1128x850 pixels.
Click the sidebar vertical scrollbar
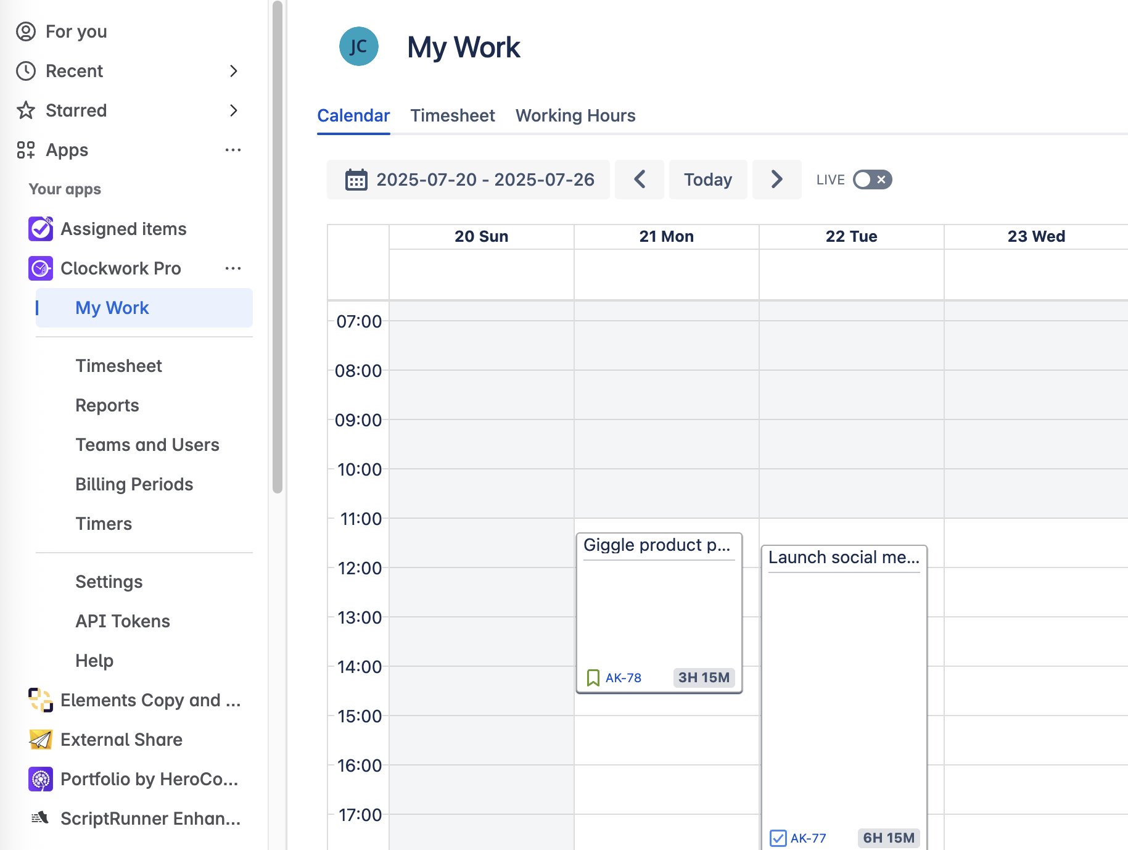click(x=278, y=247)
